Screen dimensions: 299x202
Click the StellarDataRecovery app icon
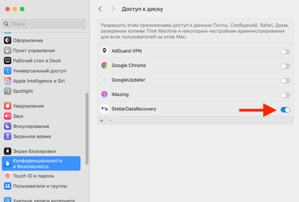coord(105,109)
